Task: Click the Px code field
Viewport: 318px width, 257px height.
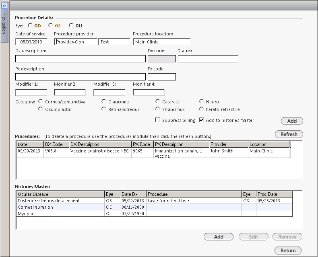Action: pyautogui.click(x=162, y=77)
